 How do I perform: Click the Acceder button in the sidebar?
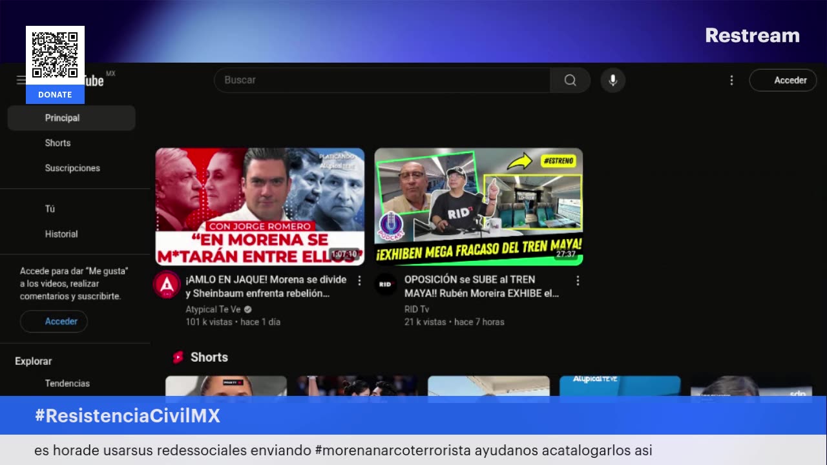point(54,321)
